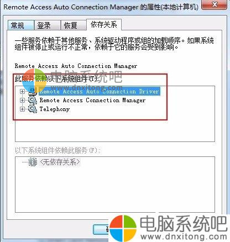The width and height of the screenshot is (230, 242).
Task: Switch to the 常规 tab
Action: (21, 25)
